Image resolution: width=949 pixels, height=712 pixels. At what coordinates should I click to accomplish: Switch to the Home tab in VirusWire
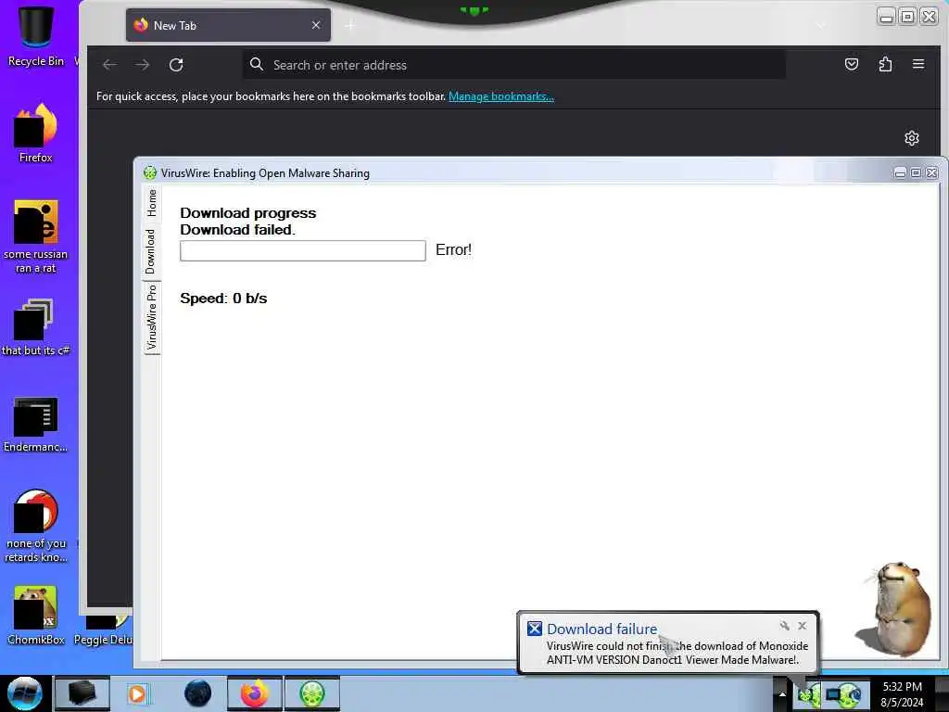click(151, 203)
